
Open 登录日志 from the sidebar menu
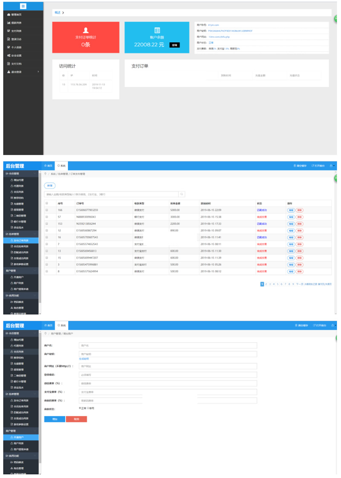[16, 39]
